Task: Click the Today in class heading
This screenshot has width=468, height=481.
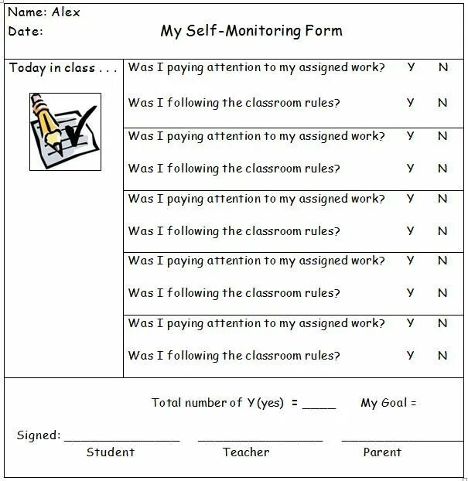Action: tap(63, 68)
